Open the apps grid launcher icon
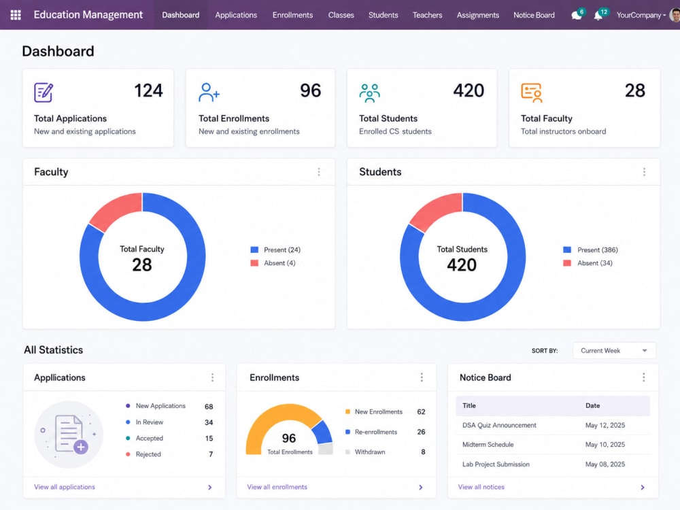Image resolution: width=680 pixels, height=510 pixels. pyautogui.click(x=16, y=15)
